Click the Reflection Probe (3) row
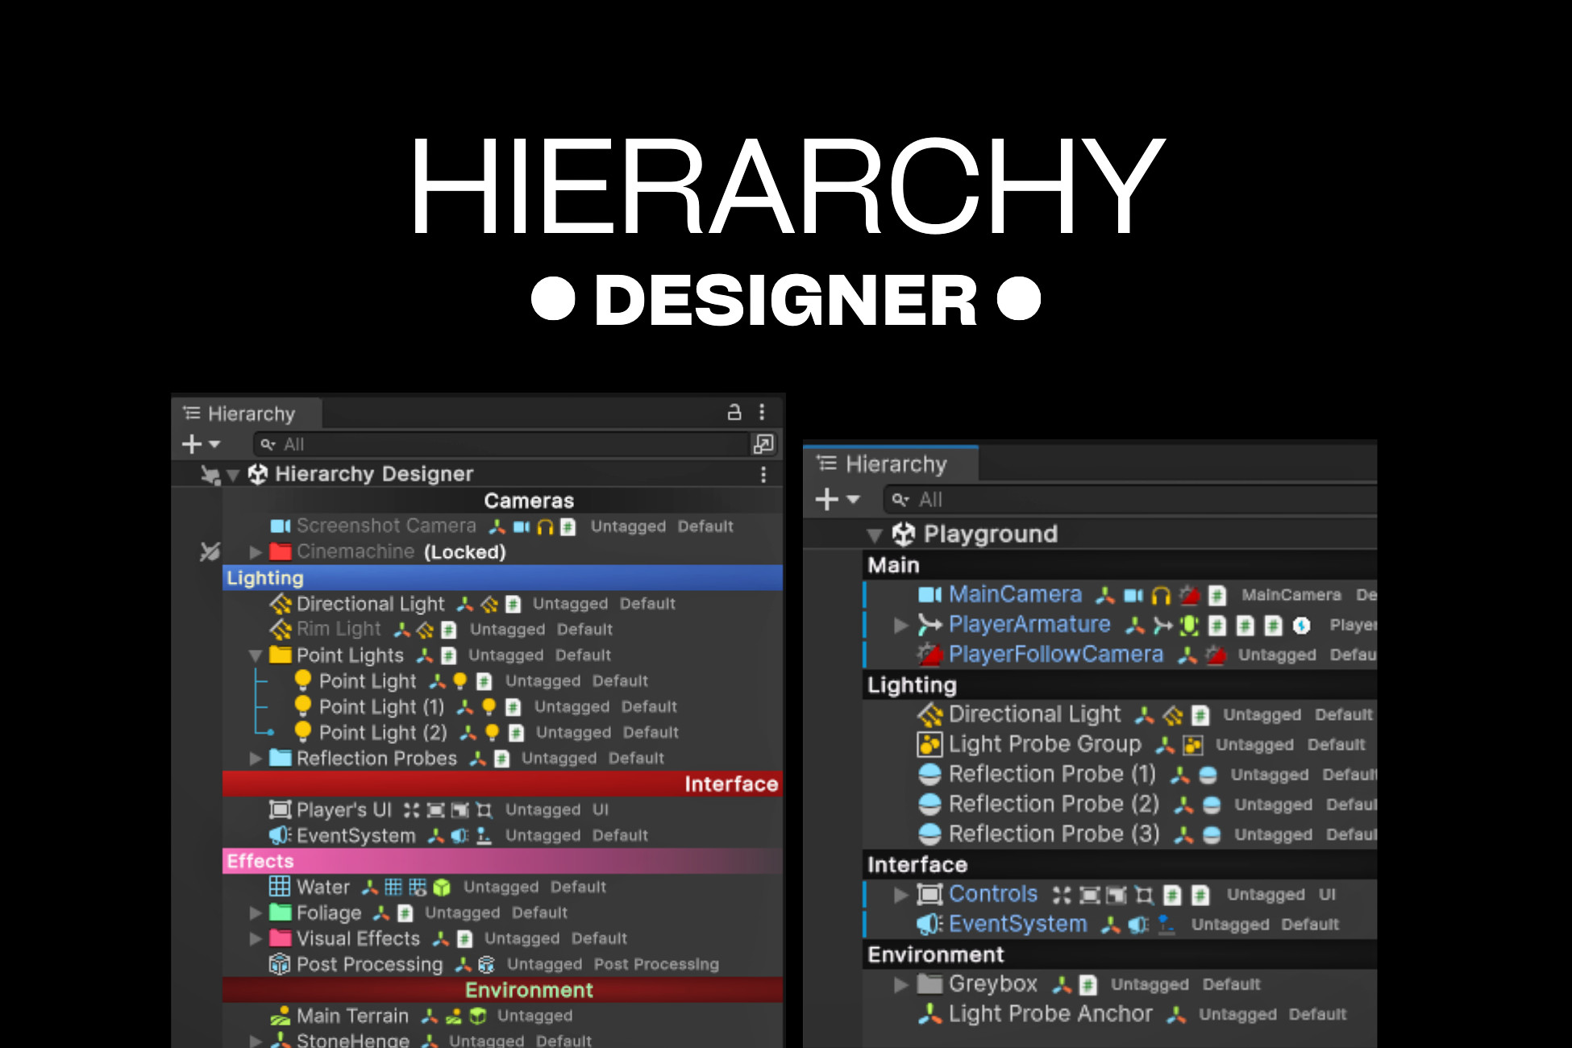This screenshot has height=1048, width=1572. click(x=1121, y=834)
